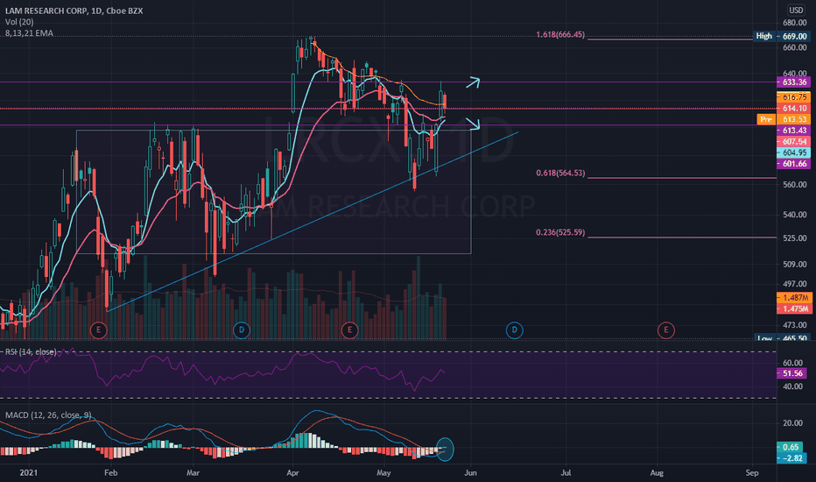Select the 8,13,21 EMA indicator label
The image size is (816, 482).
pos(29,32)
